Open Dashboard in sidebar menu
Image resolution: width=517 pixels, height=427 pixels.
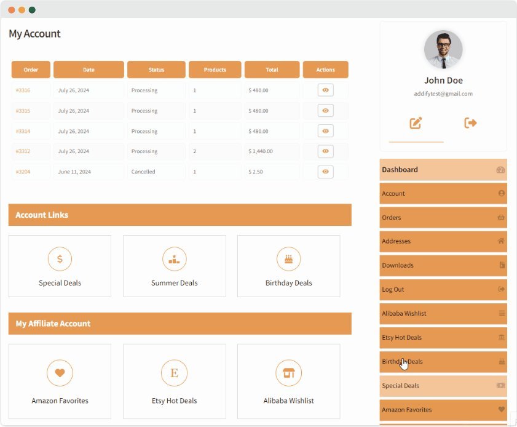pos(443,170)
